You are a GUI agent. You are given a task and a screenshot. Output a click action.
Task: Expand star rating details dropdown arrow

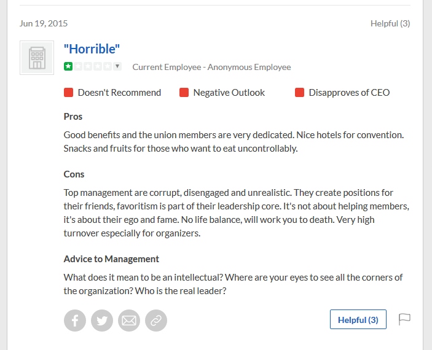[117, 66]
